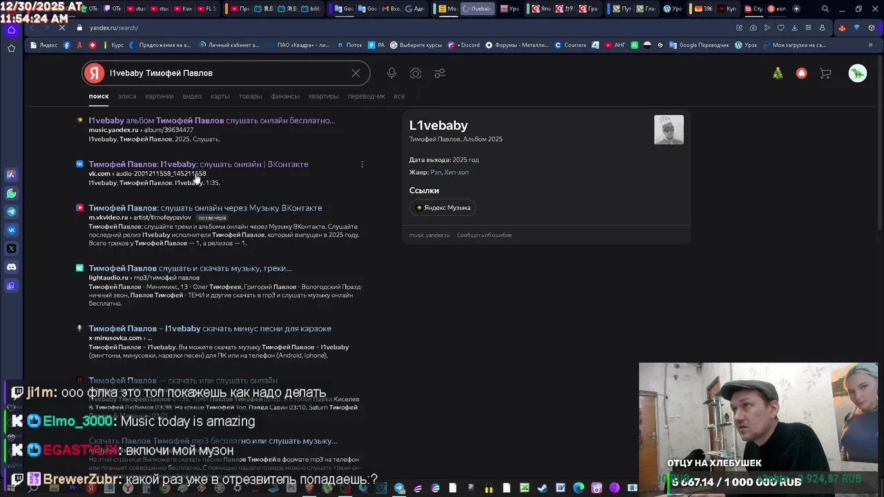
Task: Open Telegram from the Windows taskbar
Action: click(399, 488)
